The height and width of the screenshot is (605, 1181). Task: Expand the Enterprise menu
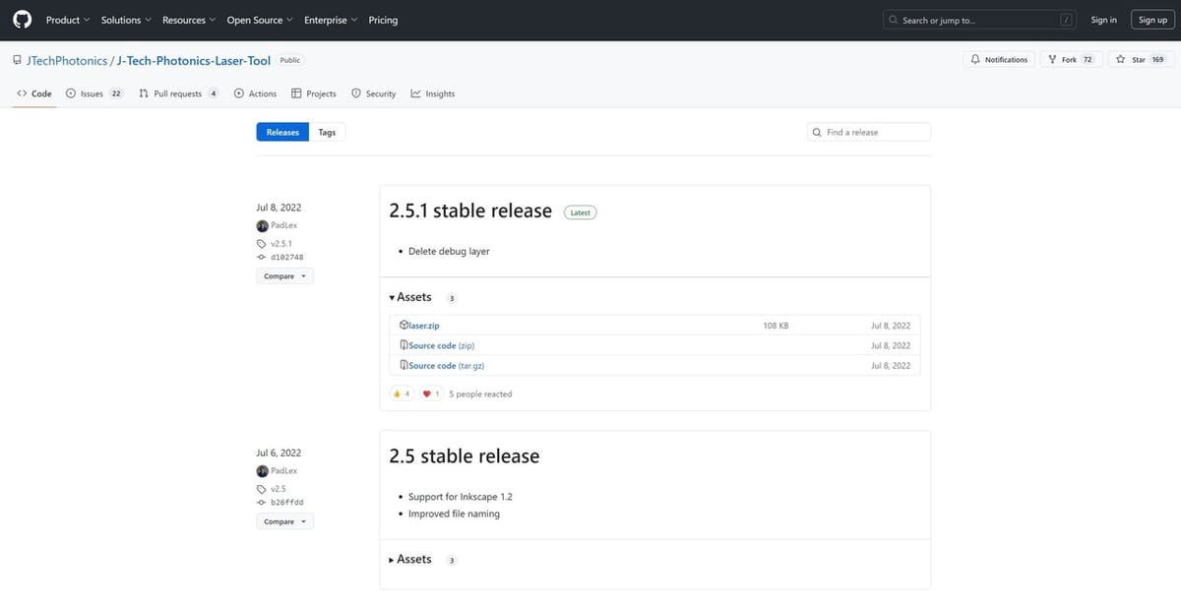click(331, 20)
